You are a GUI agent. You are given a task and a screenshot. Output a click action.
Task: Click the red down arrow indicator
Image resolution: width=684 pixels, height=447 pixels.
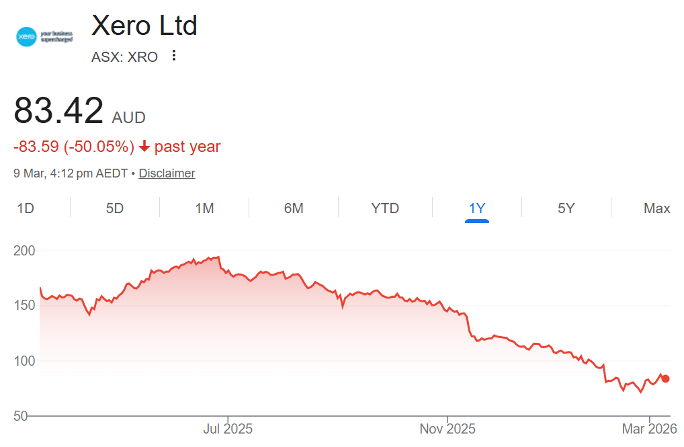pos(144,147)
